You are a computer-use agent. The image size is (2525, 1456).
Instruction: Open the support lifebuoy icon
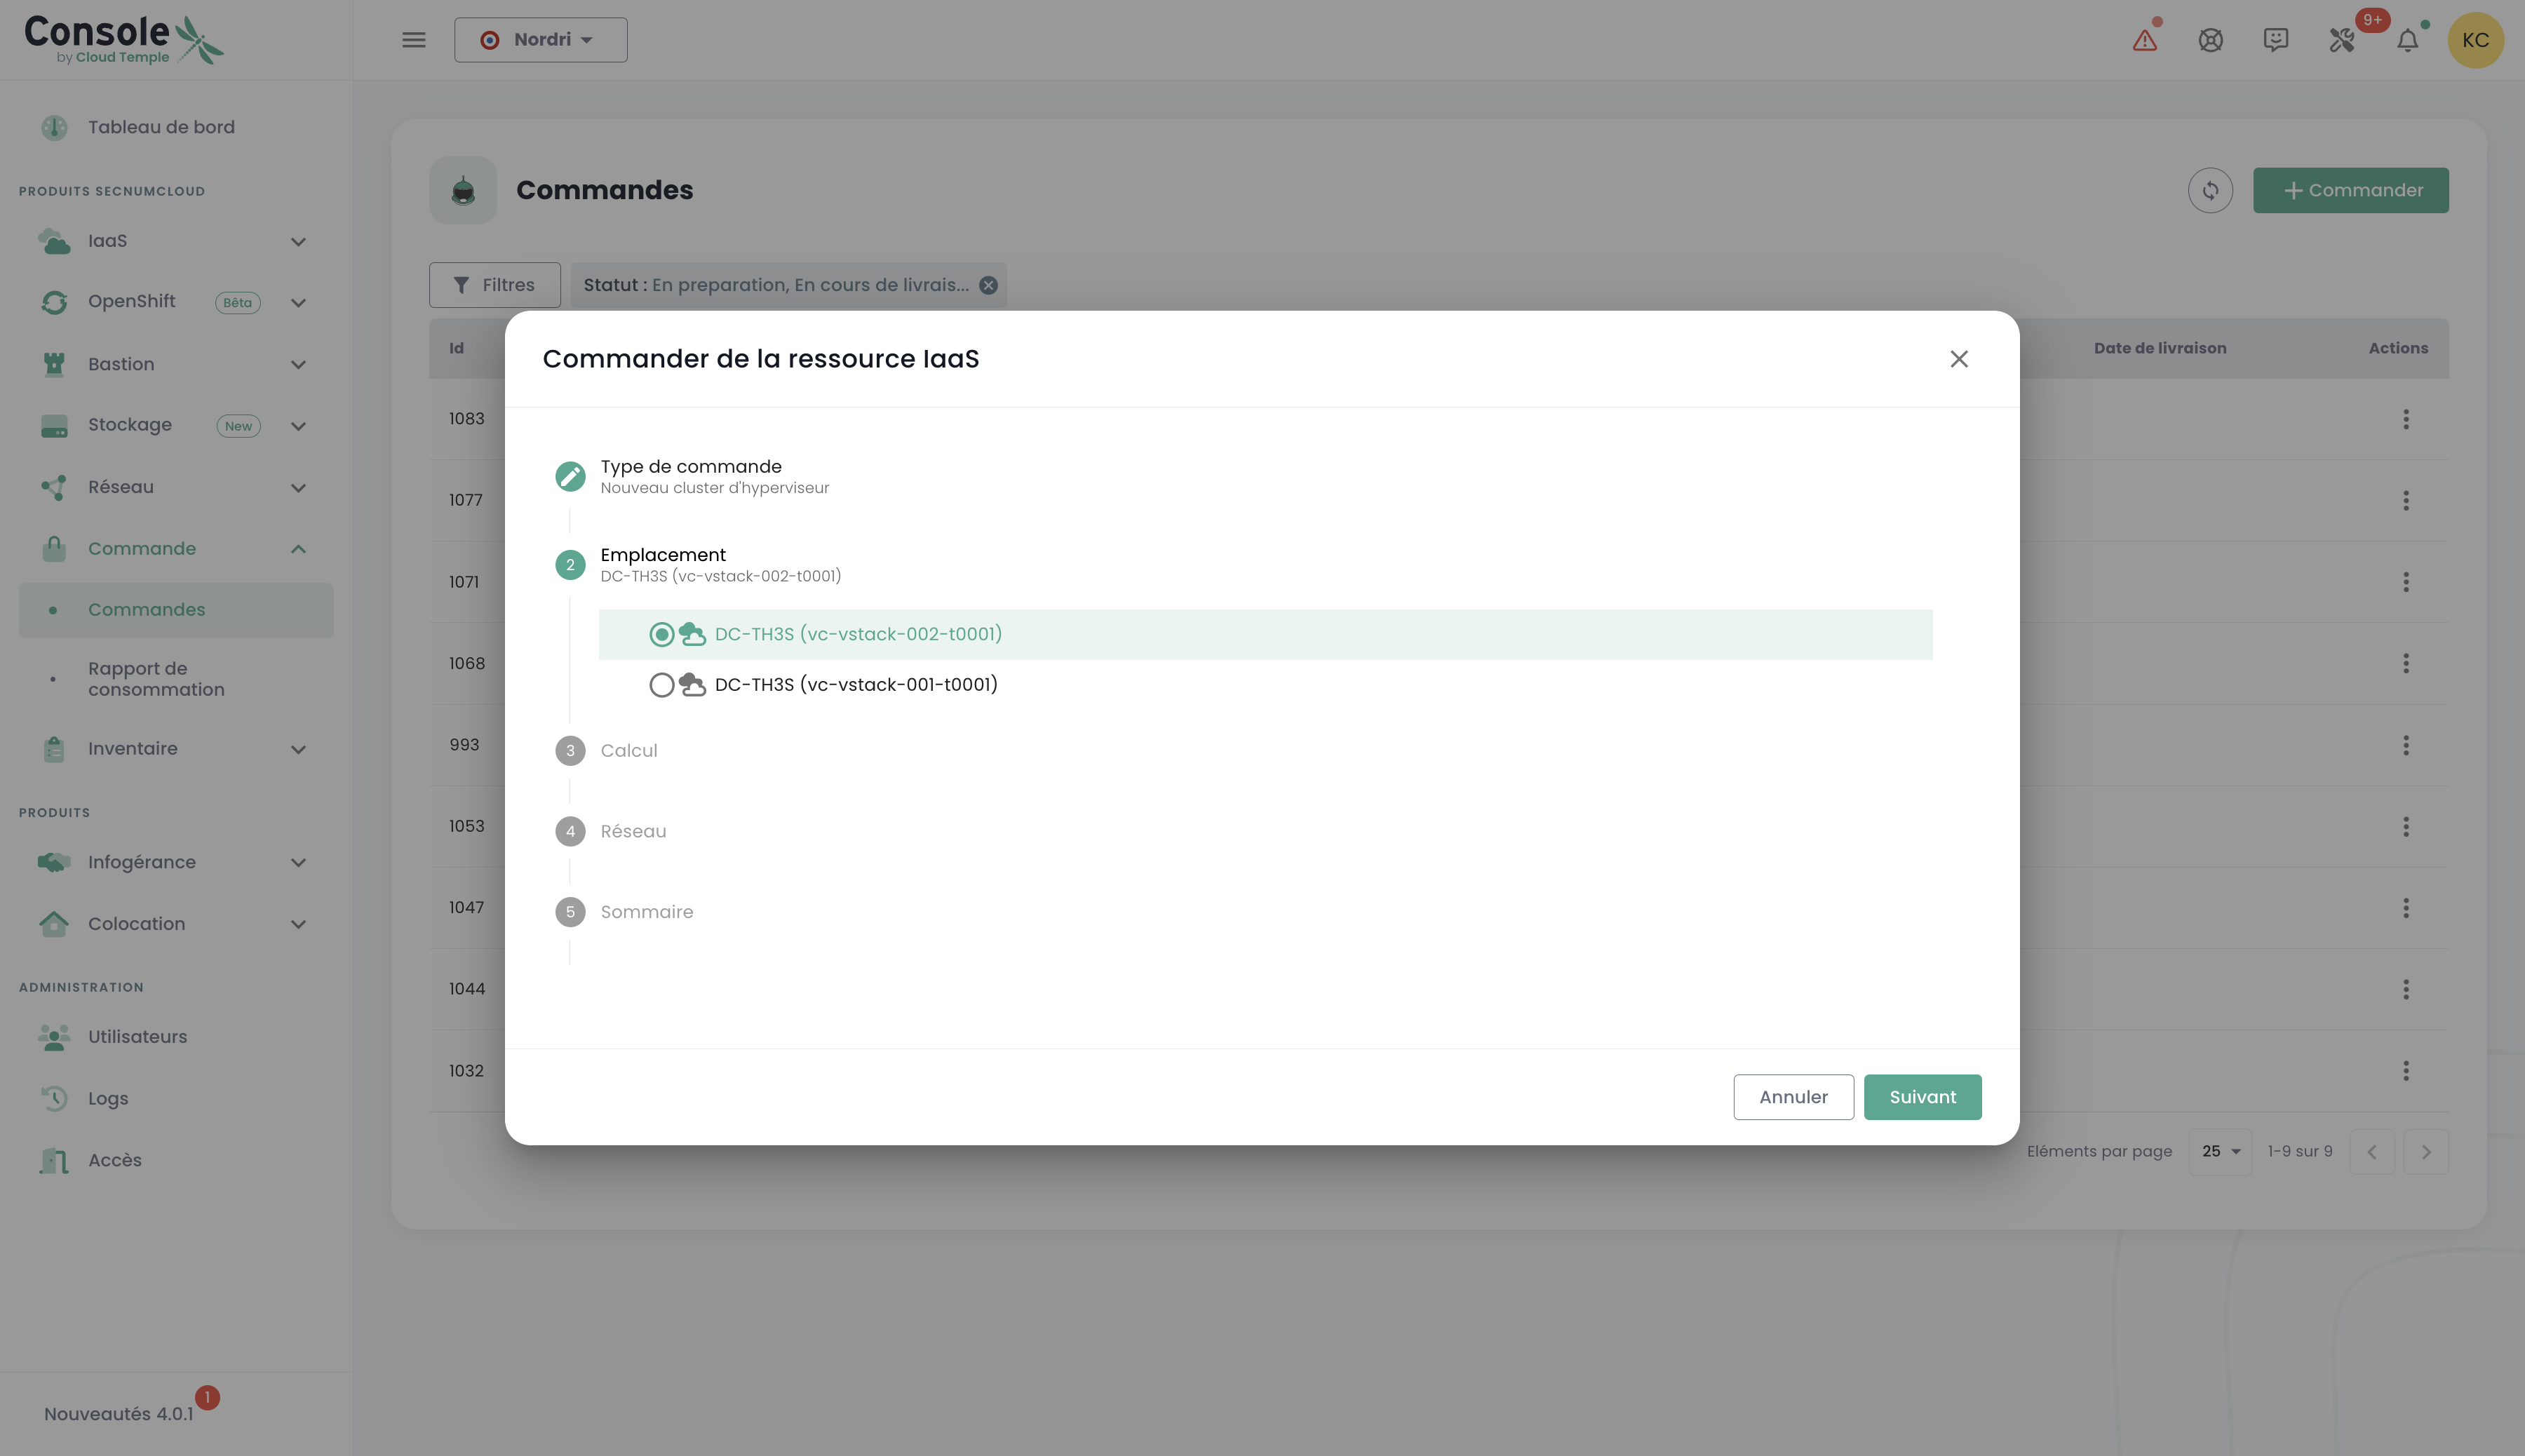click(2210, 40)
